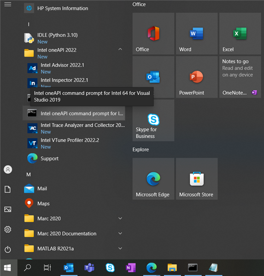Viewport: 264px width, 276px height.
Task: Open the PowerPoint tile
Action: tap(197, 77)
